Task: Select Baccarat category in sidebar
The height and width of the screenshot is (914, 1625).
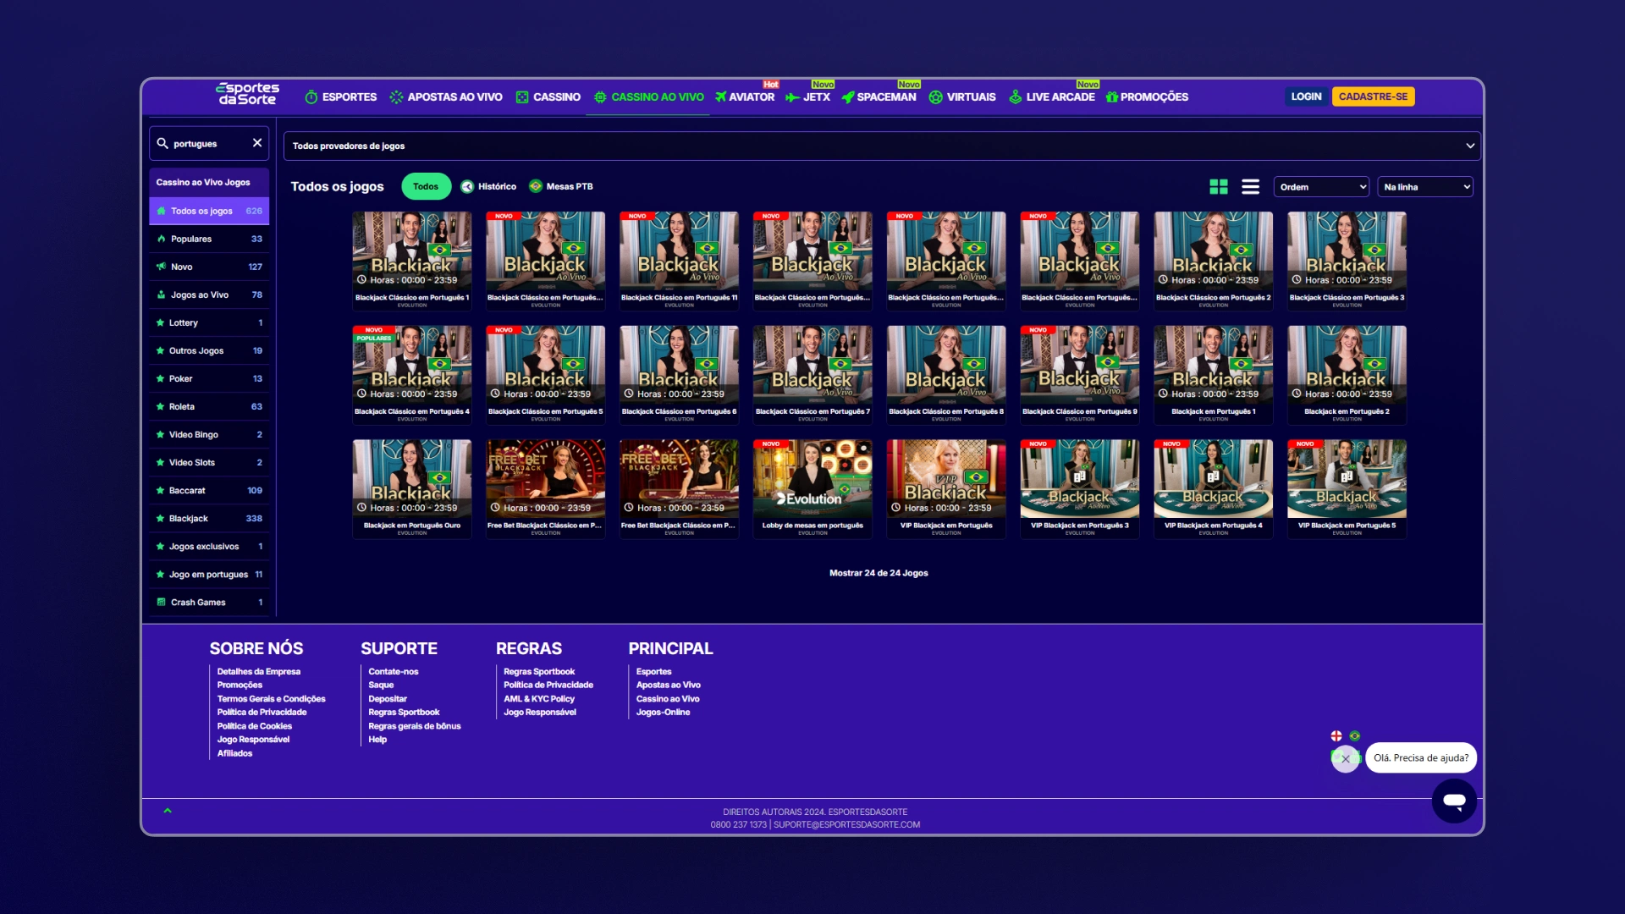Action: coord(209,490)
